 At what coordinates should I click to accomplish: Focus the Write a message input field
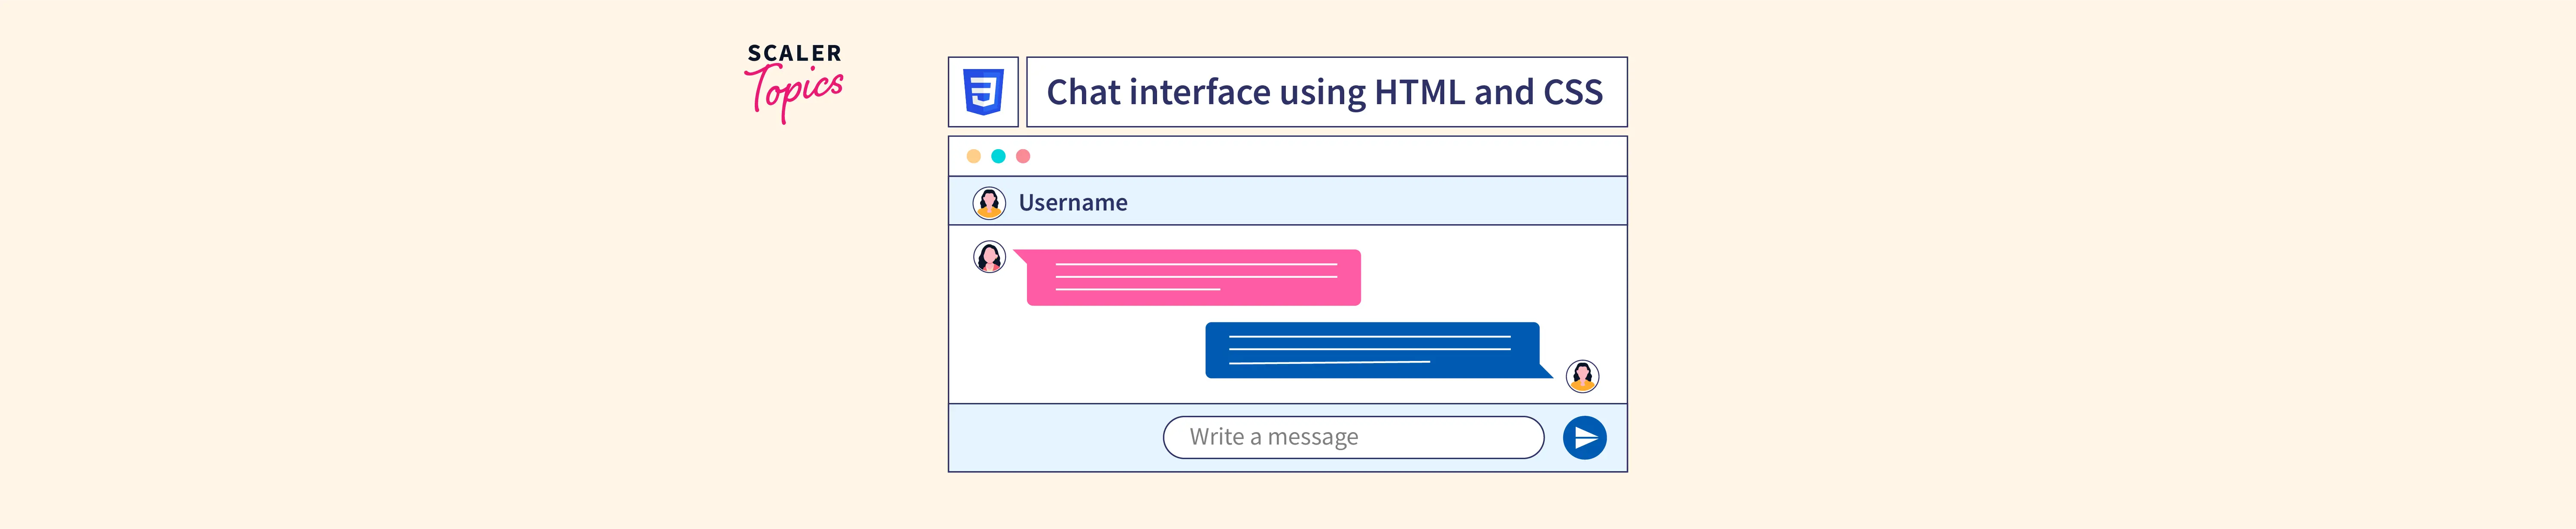1352,437
